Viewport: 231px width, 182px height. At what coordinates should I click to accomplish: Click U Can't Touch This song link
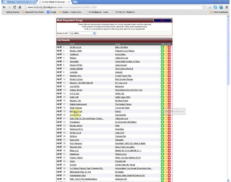point(123,76)
